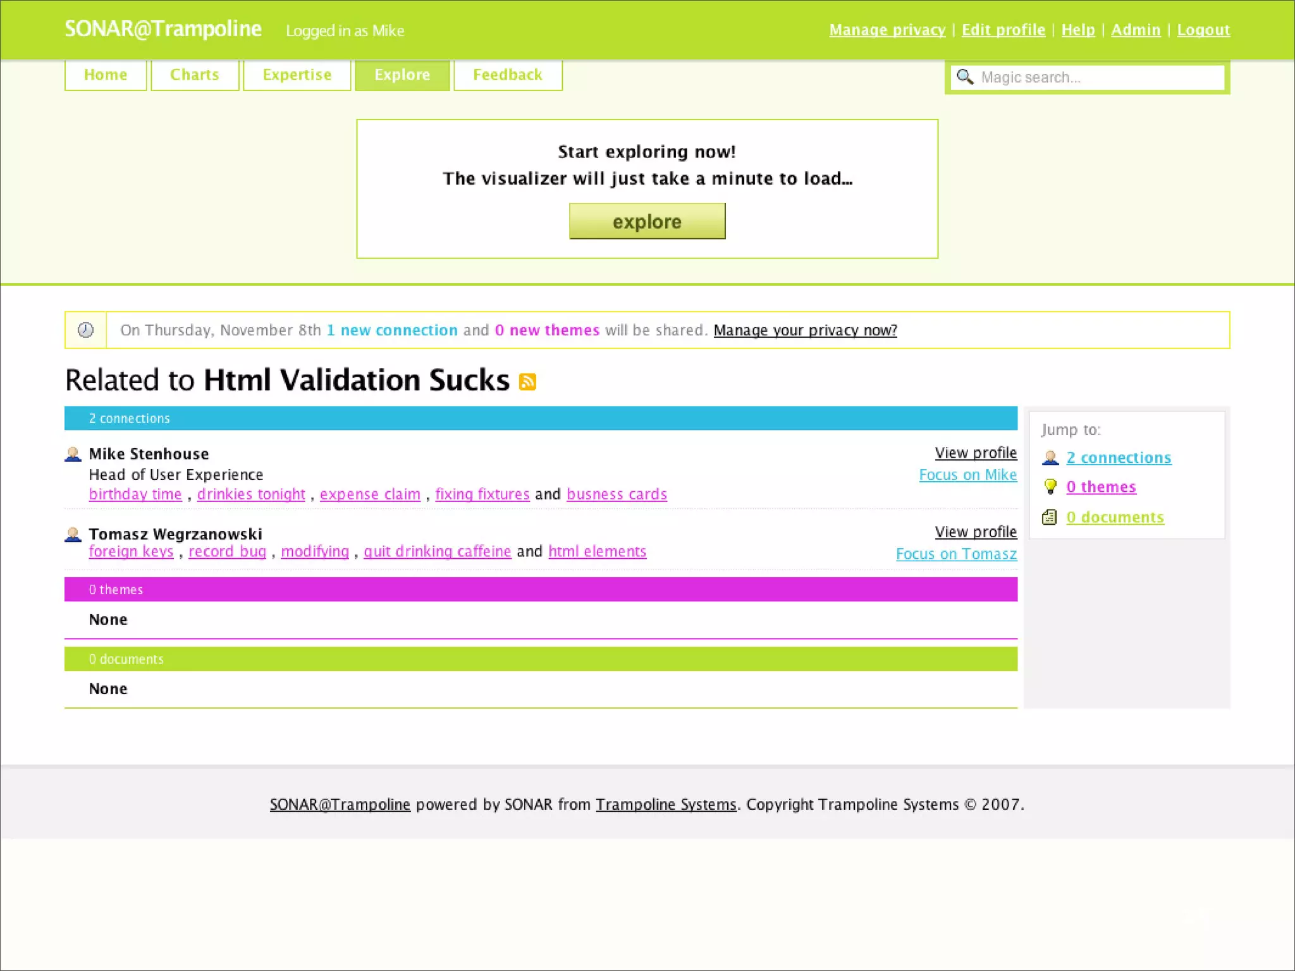Click the documents icon in Jump to
The width and height of the screenshot is (1295, 971).
pos(1050,517)
